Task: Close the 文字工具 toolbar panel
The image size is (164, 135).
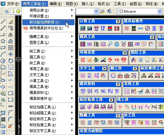Action: [x=104, y=69]
